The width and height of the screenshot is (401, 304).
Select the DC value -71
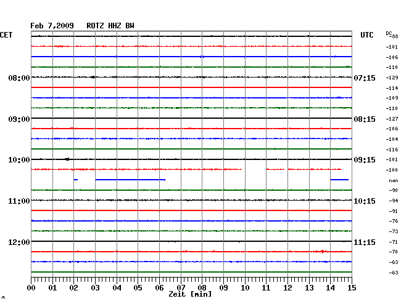394,242
